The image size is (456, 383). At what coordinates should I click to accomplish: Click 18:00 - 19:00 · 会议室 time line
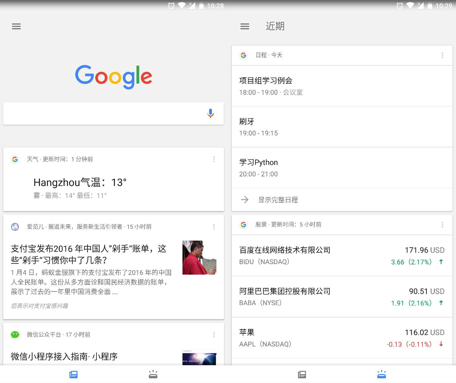[x=271, y=92]
